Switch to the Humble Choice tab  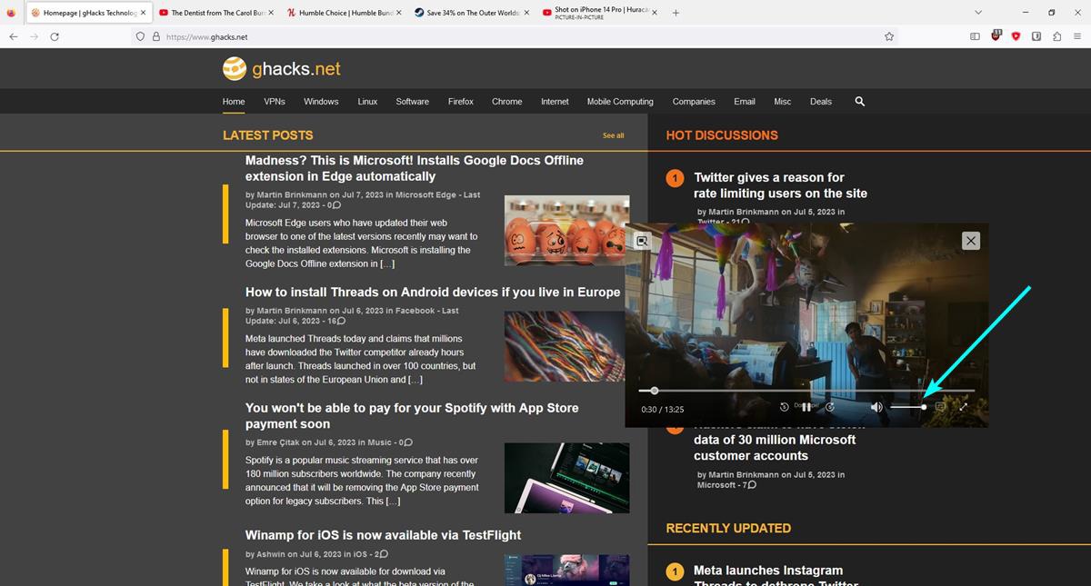tap(344, 13)
